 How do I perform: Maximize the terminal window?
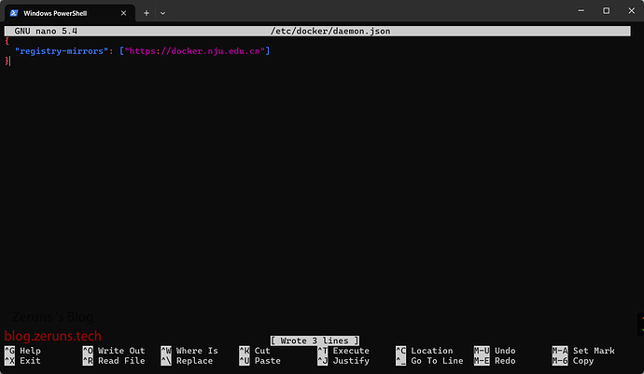point(607,10)
